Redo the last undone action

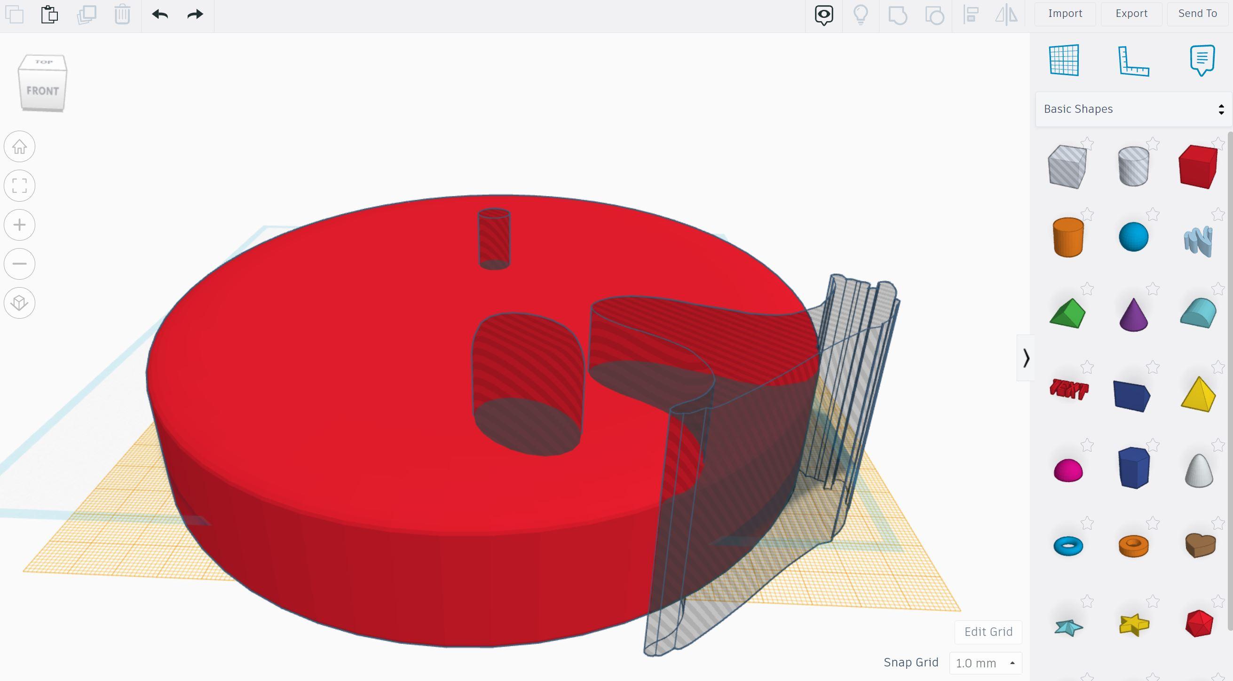pyautogui.click(x=195, y=15)
